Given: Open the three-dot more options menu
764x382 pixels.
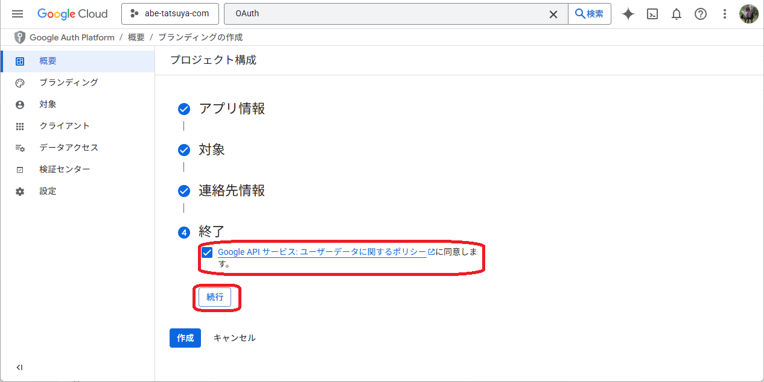Looking at the screenshot, I should pos(725,14).
